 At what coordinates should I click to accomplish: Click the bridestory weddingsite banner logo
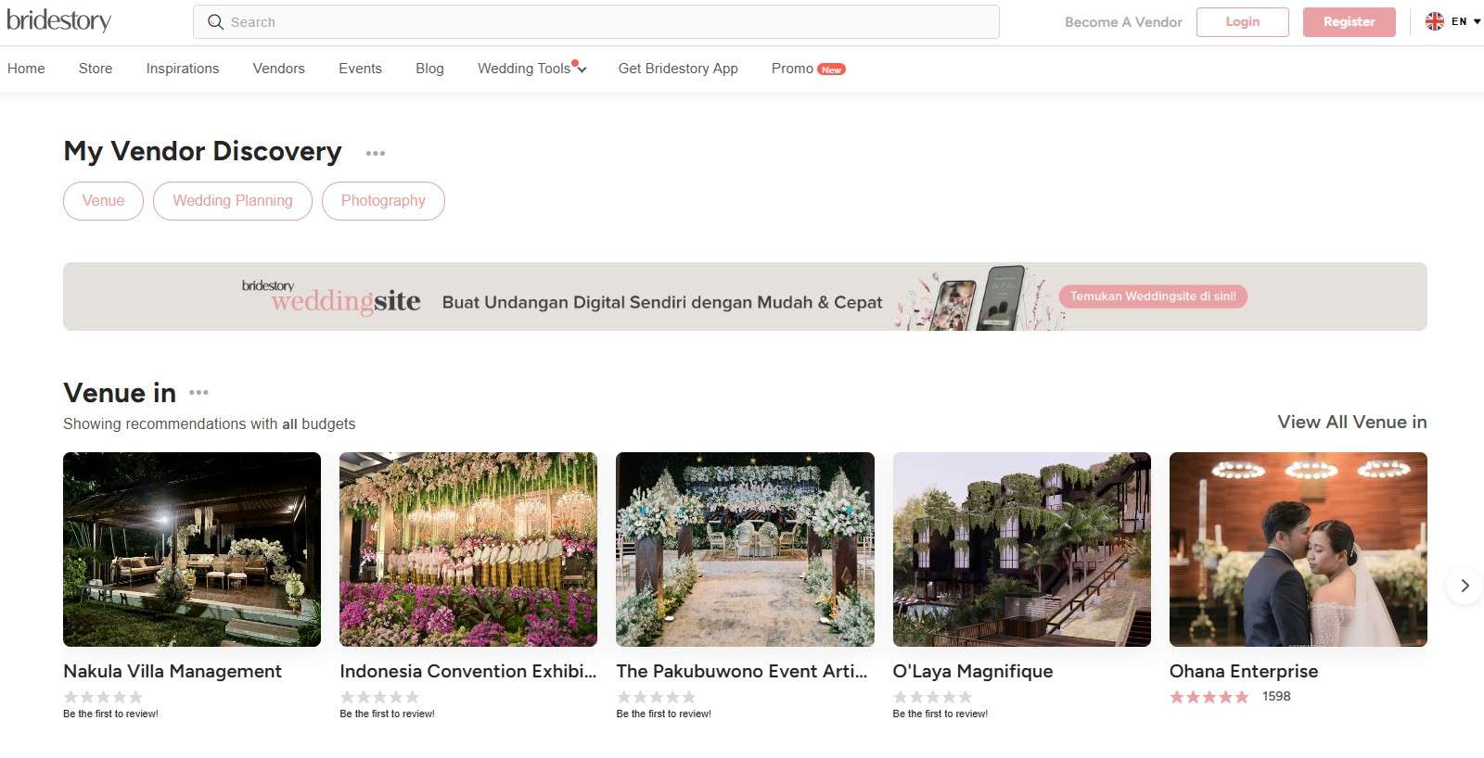pos(331,297)
